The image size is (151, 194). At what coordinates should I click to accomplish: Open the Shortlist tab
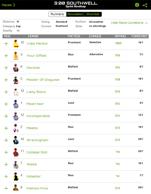(x=93, y=14)
